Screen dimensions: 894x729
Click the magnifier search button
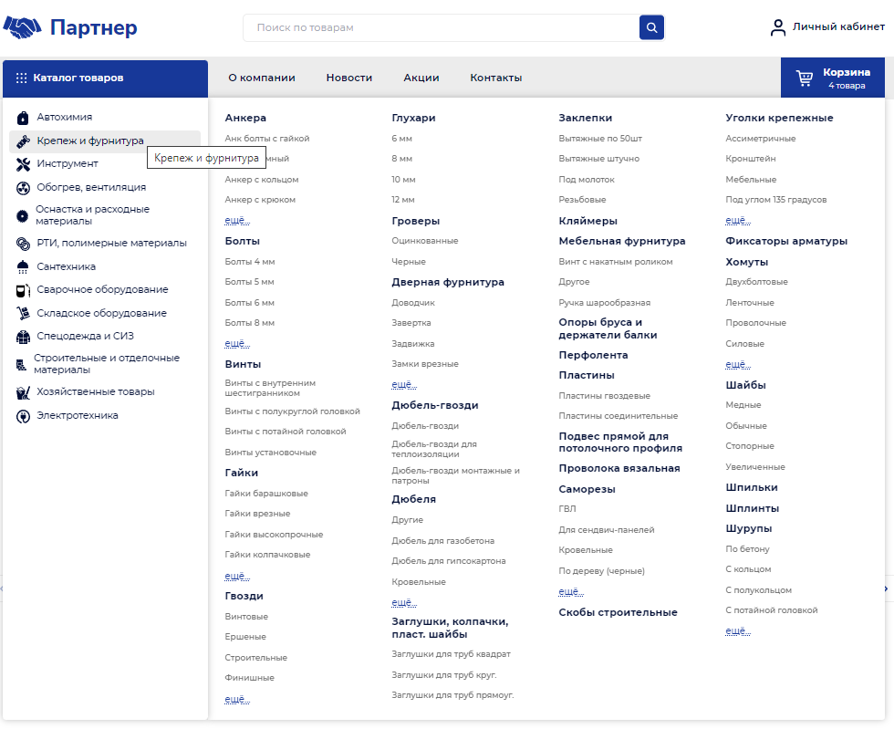(x=651, y=27)
